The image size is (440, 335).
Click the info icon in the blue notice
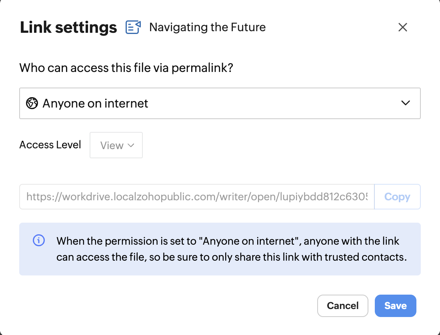click(x=38, y=241)
